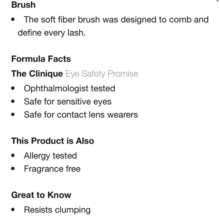Click the scrollbar thumb at the top right
Viewport: 220px width, 220px height.
218,0
